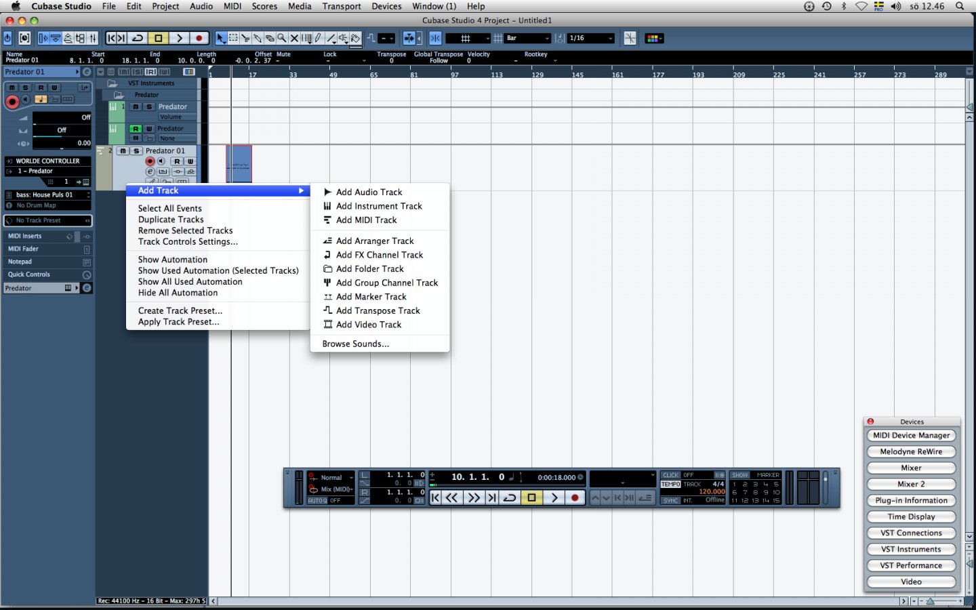The width and height of the screenshot is (976, 610).
Task: Adjust the transport master level slider
Action: [826, 487]
